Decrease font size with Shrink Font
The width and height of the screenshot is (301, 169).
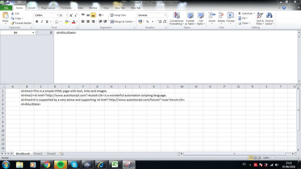pos(76,15)
